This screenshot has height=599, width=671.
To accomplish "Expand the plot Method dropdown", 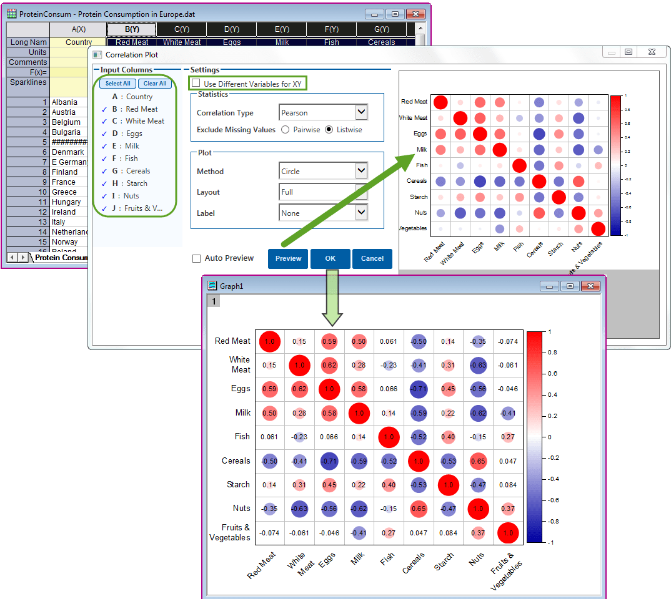I will point(361,170).
